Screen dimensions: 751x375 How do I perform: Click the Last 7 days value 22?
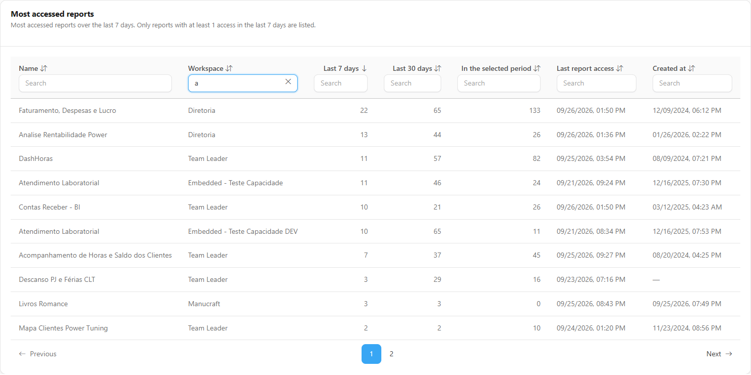[364, 110]
